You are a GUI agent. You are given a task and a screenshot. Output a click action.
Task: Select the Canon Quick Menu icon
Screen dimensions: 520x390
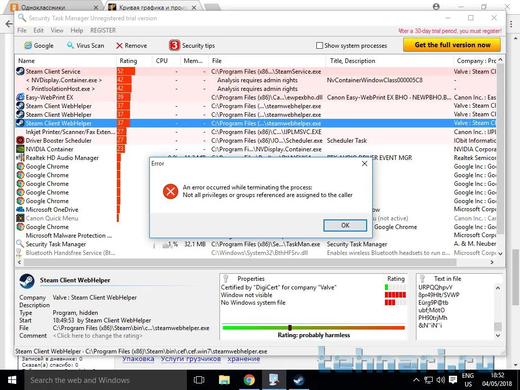click(x=20, y=218)
